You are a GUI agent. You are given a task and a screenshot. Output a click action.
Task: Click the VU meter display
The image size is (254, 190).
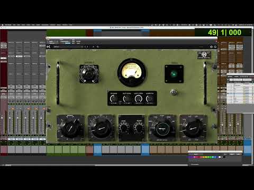click(x=132, y=72)
